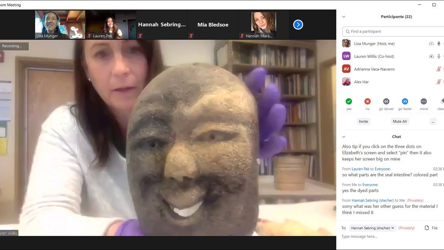Open the '...' more options button beside Mute All

tap(433, 121)
